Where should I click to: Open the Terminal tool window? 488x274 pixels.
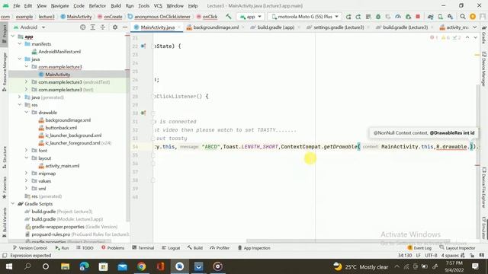pyautogui.click(x=143, y=248)
